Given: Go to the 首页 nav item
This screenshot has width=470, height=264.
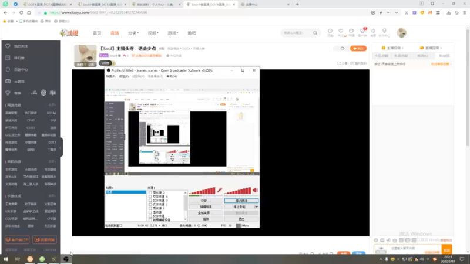Looking at the screenshot, I should pyautogui.click(x=97, y=33).
